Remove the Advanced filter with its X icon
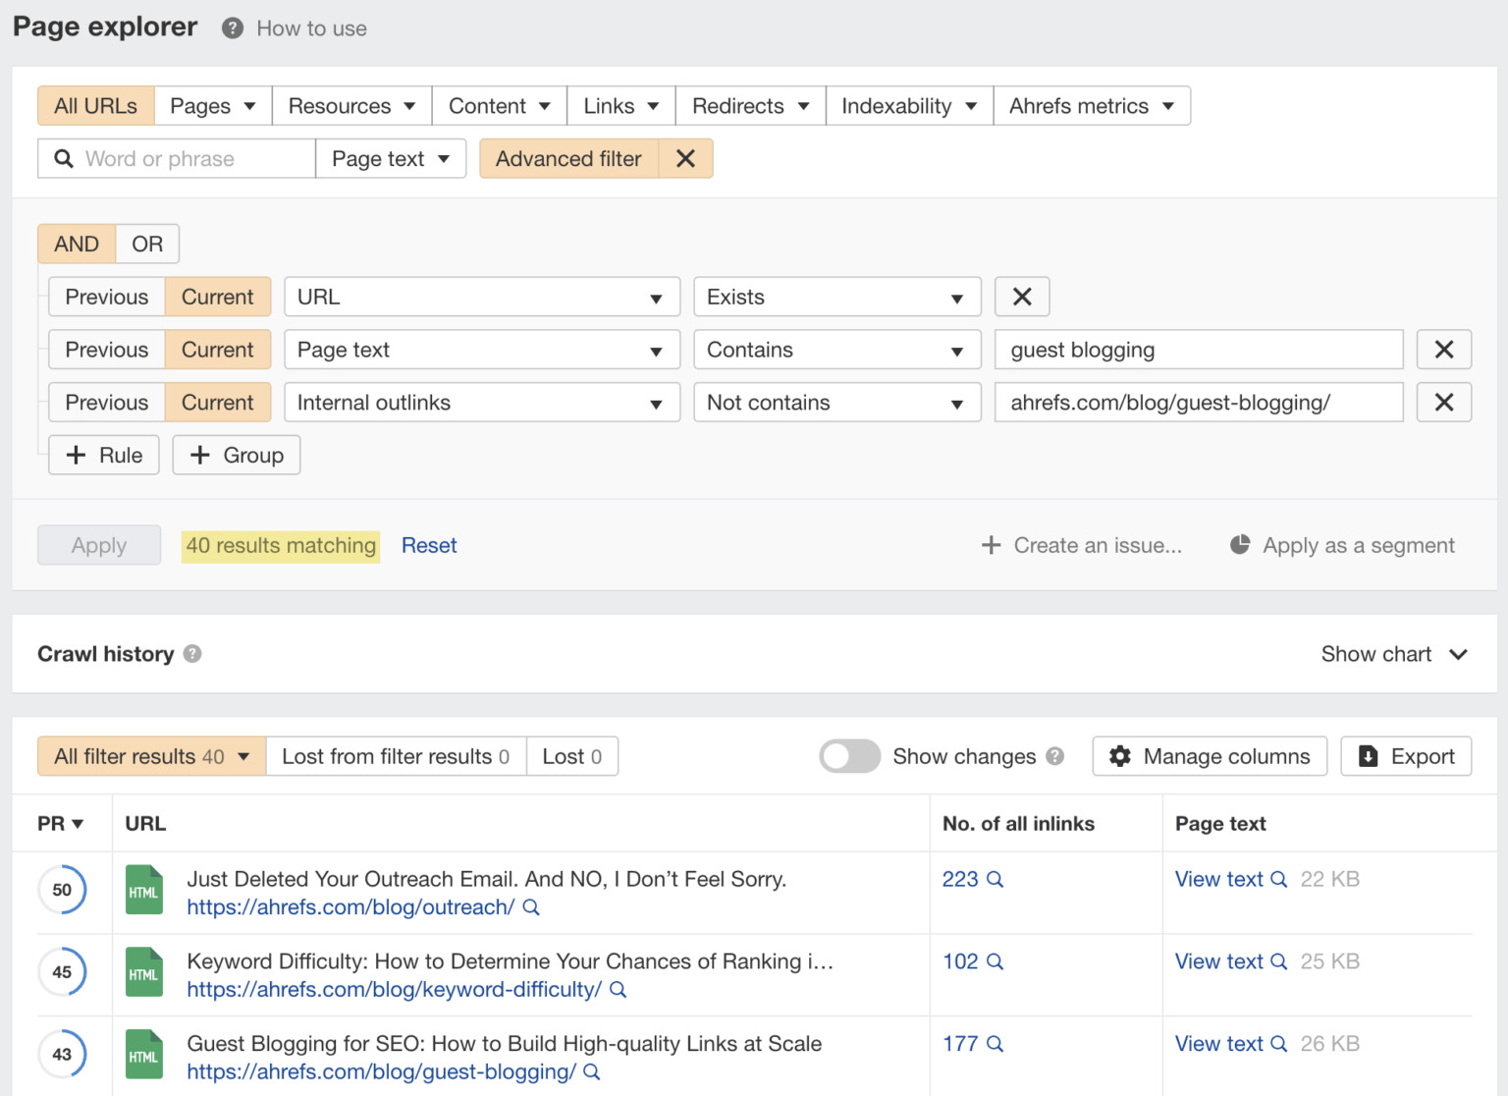 tap(685, 159)
